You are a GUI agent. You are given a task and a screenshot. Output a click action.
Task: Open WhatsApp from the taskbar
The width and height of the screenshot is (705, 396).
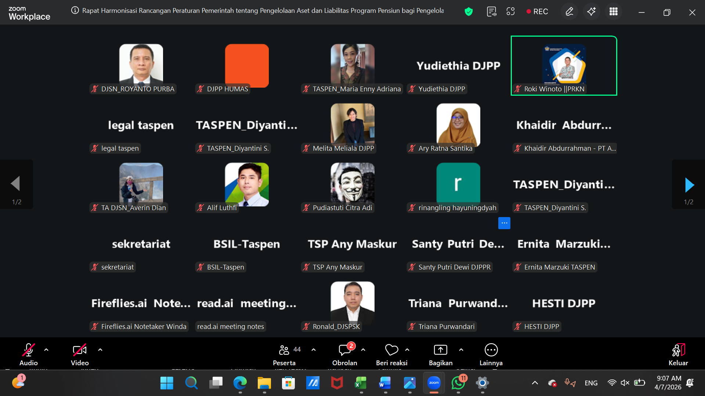click(x=458, y=383)
